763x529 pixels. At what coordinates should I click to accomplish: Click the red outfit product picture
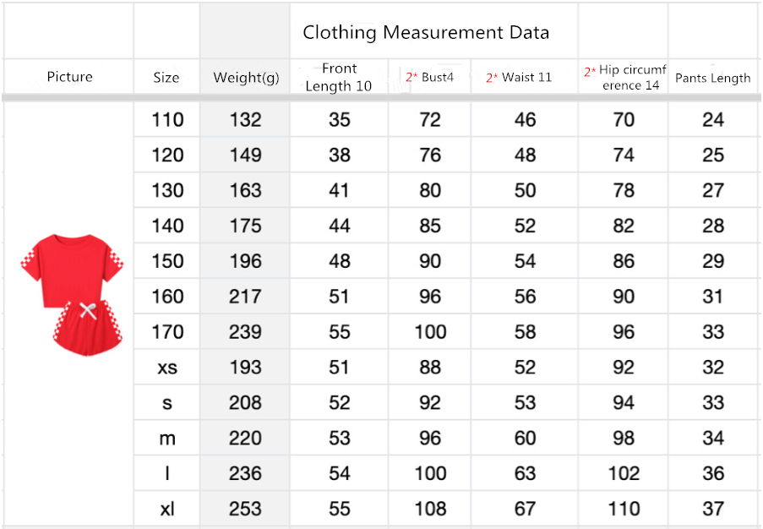71,294
